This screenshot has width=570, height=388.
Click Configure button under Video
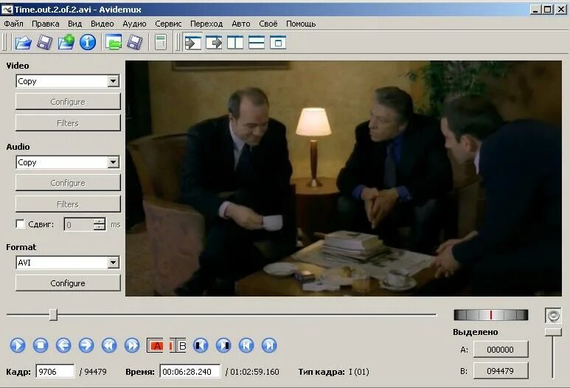click(x=68, y=102)
